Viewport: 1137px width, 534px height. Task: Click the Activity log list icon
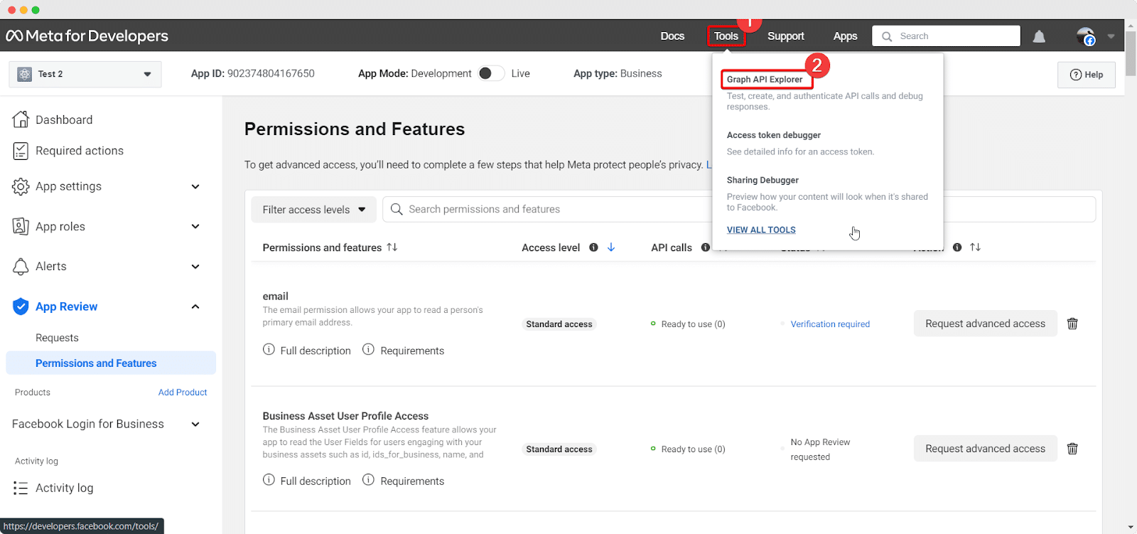coord(21,488)
